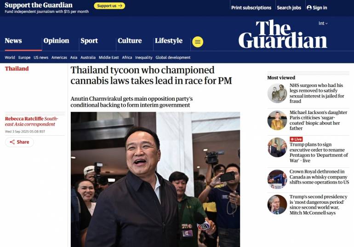This screenshot has height=247, width=354.
Task: Click the Sign in profile icon
Action: pos(309,8)
